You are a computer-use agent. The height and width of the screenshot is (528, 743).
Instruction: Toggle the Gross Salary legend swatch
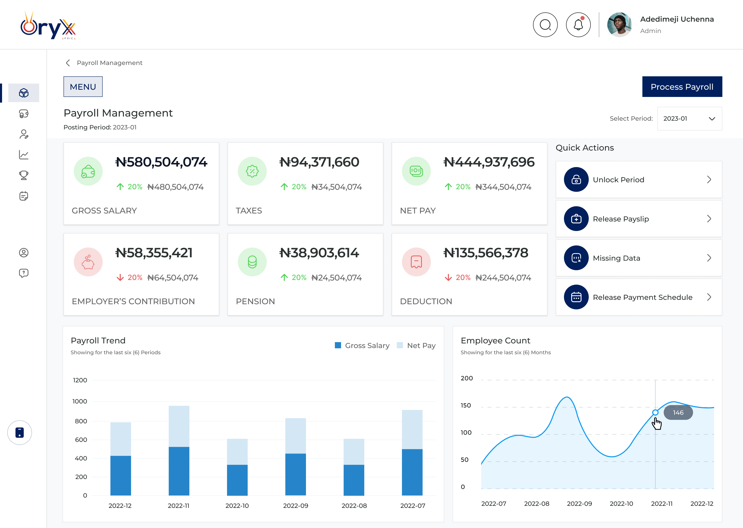(338, 345)
